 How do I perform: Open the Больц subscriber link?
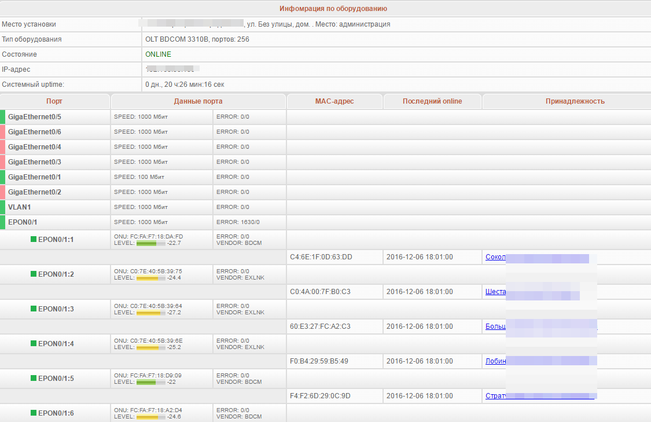coord(496,326)
